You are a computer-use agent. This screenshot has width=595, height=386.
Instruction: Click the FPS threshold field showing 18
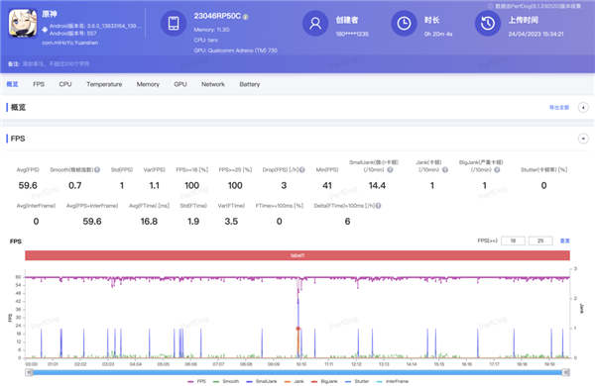point(513,241)
